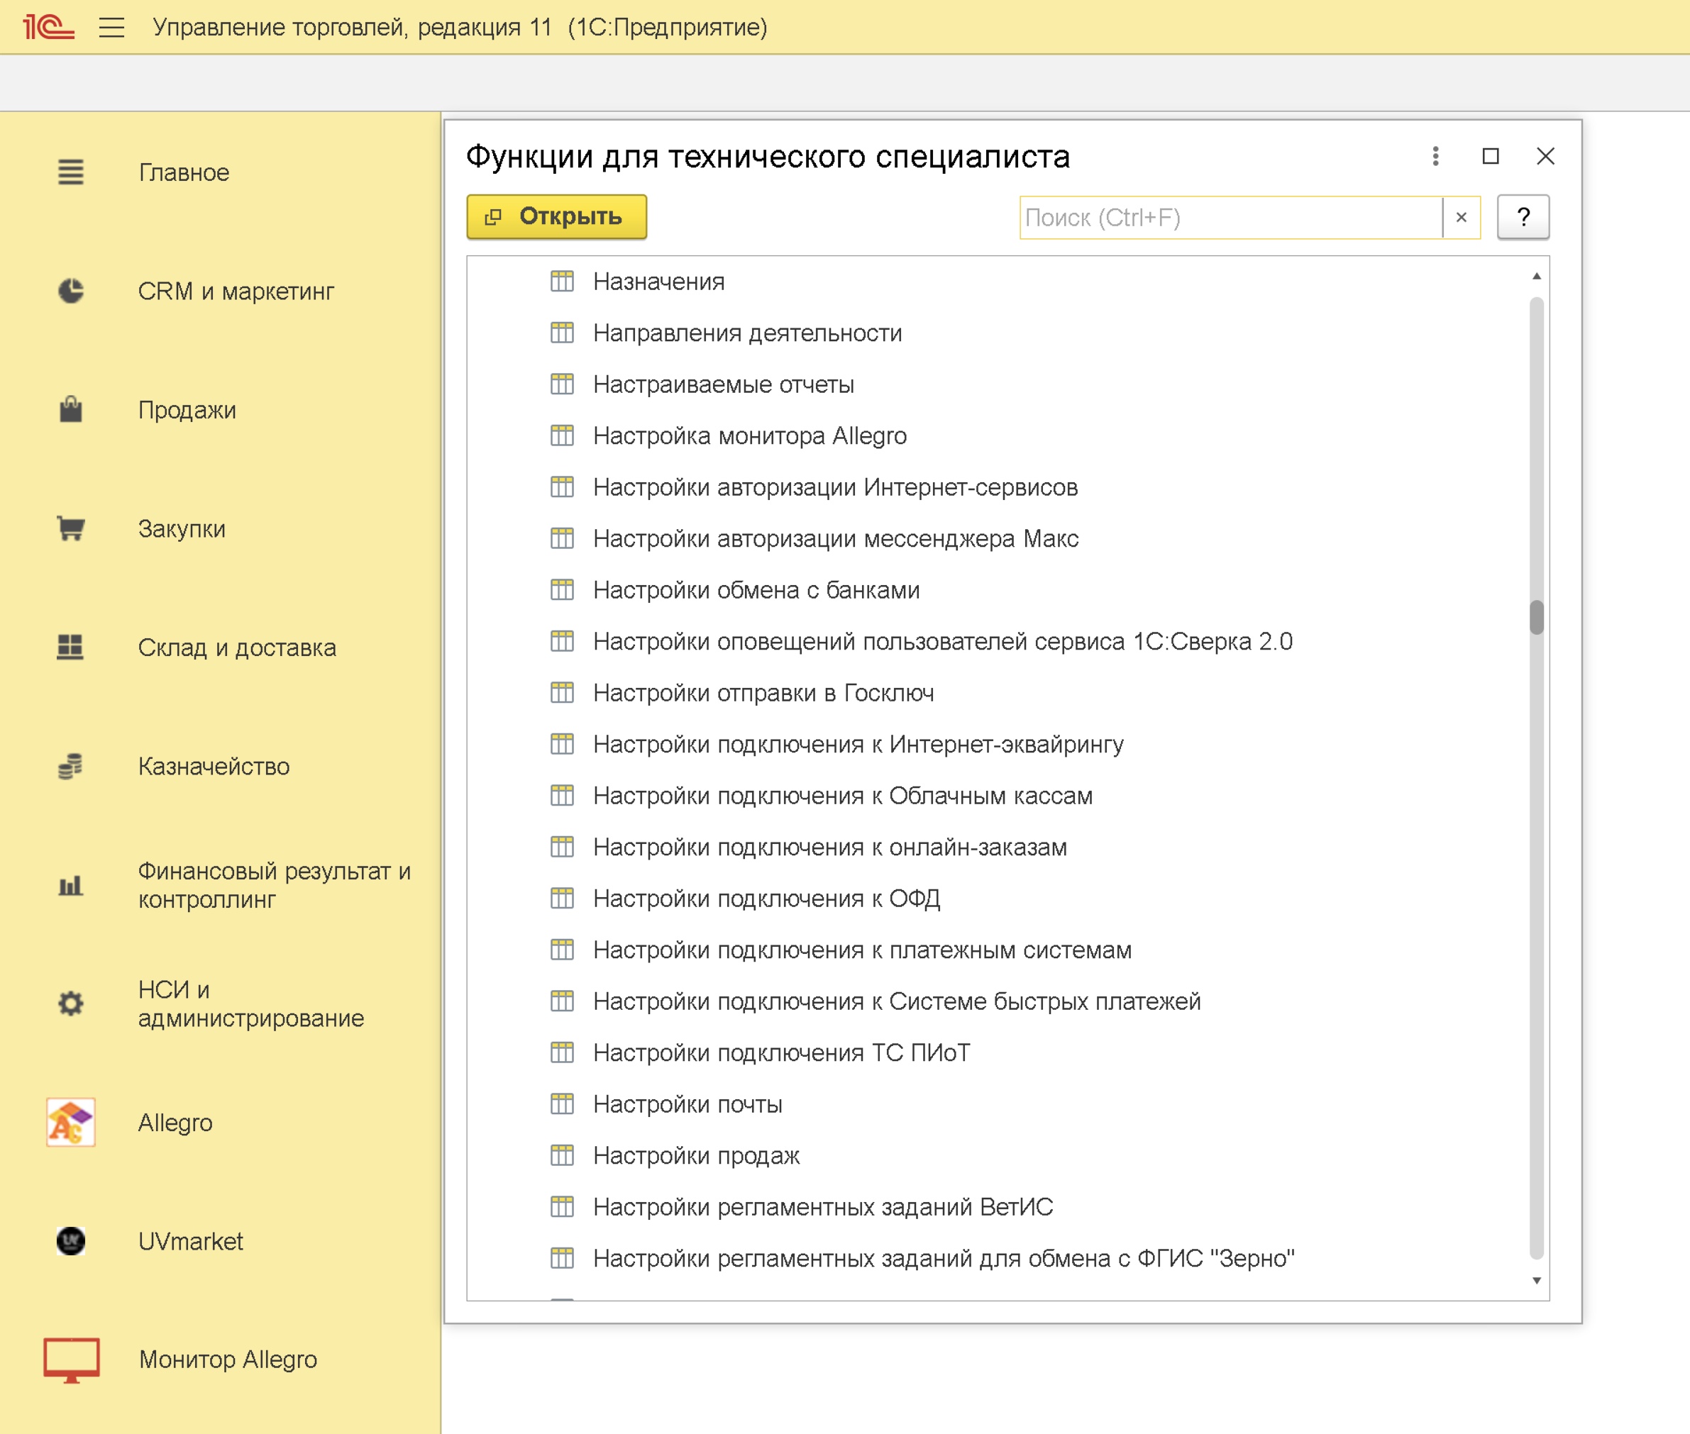Go to the Закупки section
The height and width of the screenshot is (1434, 1690).
click(x=182, y=528)
